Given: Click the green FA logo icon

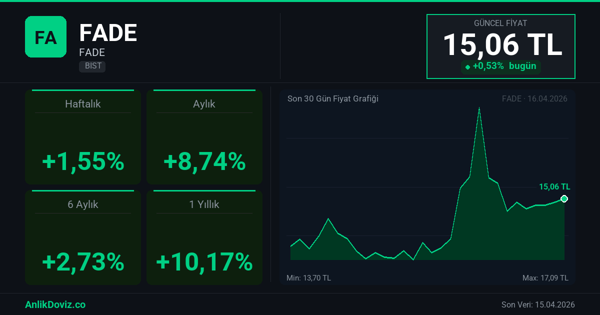Looking at the screenshot, I should click(x=45, y=36).
